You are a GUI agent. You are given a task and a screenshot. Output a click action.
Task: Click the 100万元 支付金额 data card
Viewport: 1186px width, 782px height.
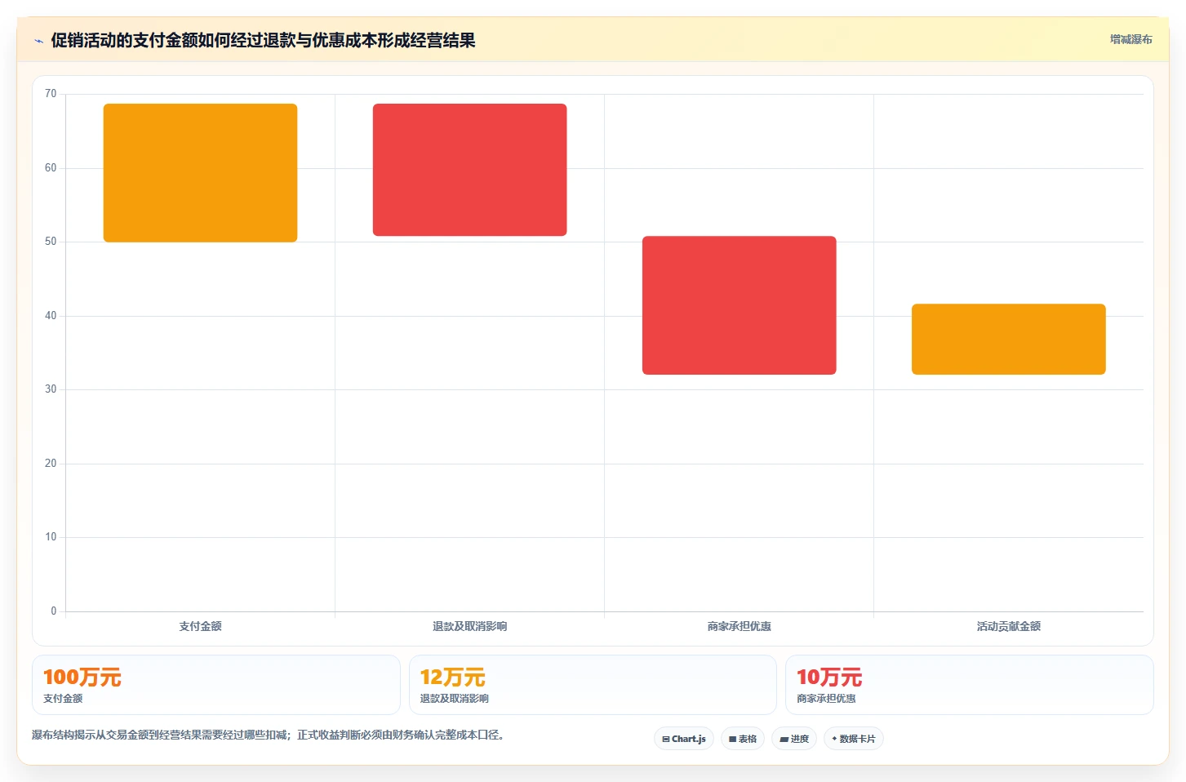[x=216, y=685]
